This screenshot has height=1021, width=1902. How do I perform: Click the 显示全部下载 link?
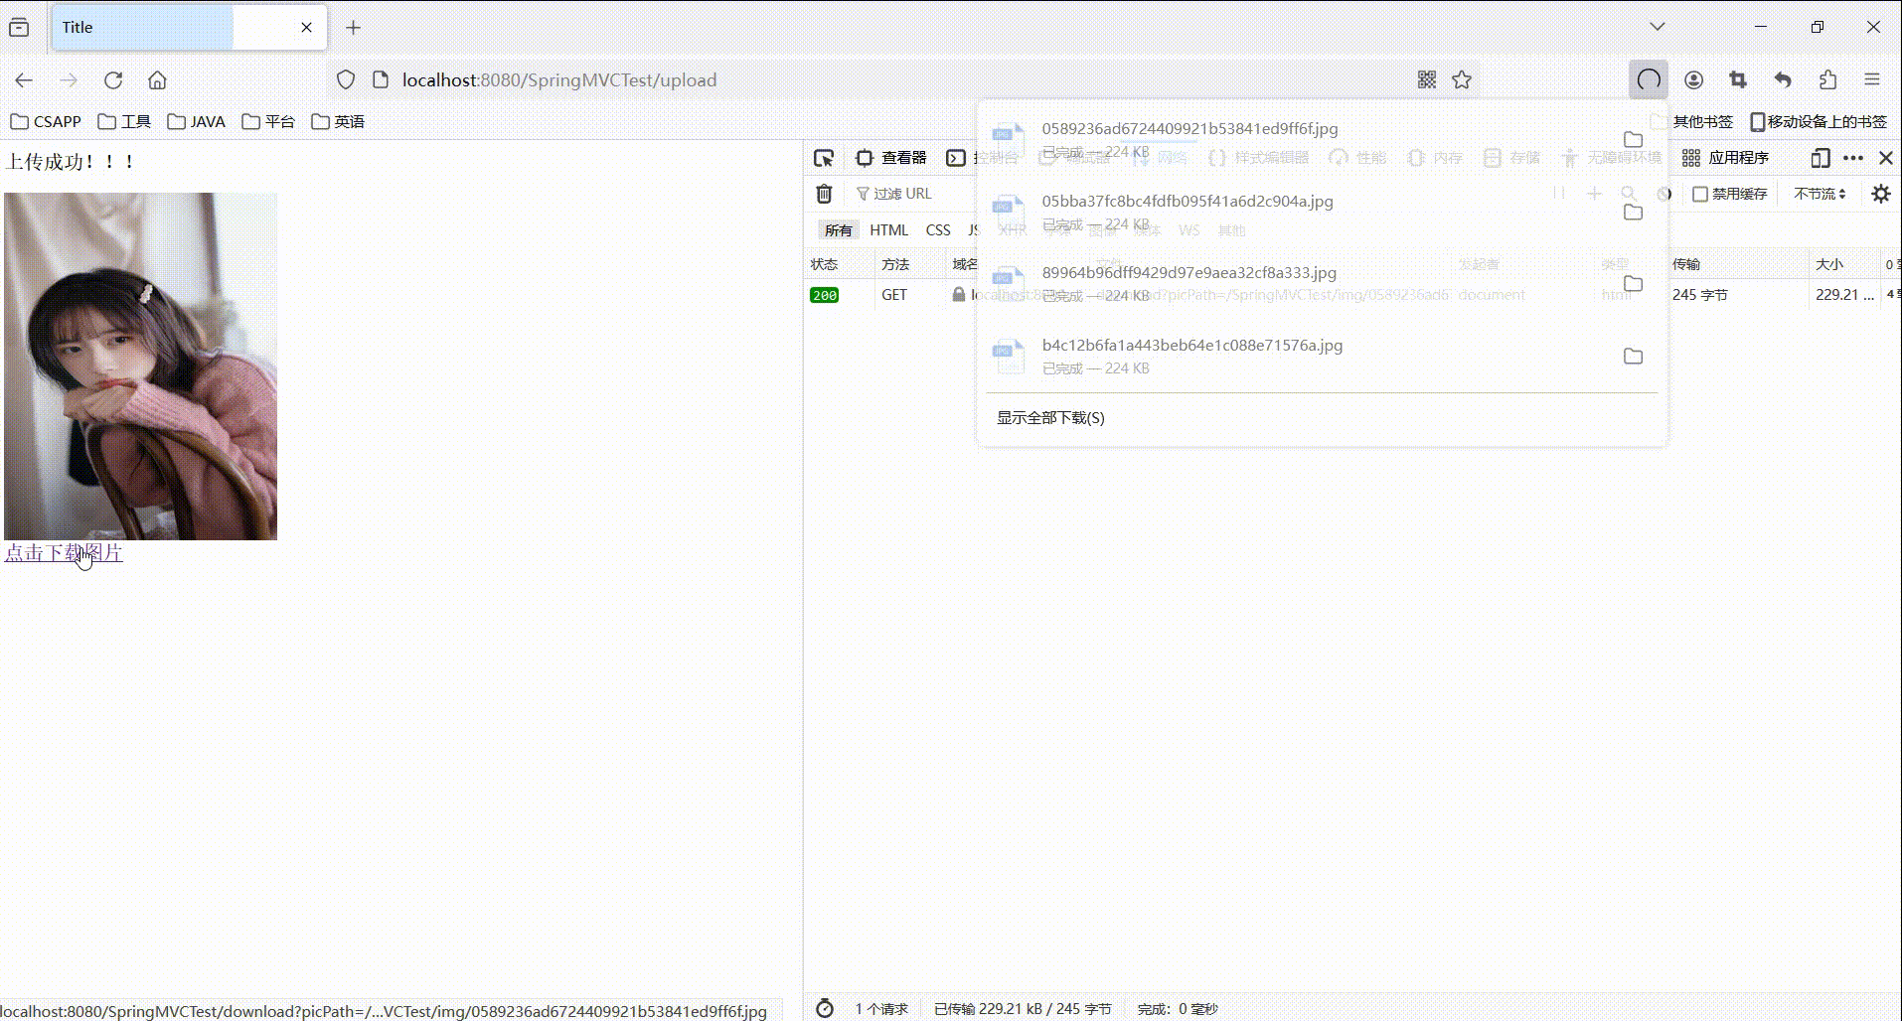[x=1049, y=418]
